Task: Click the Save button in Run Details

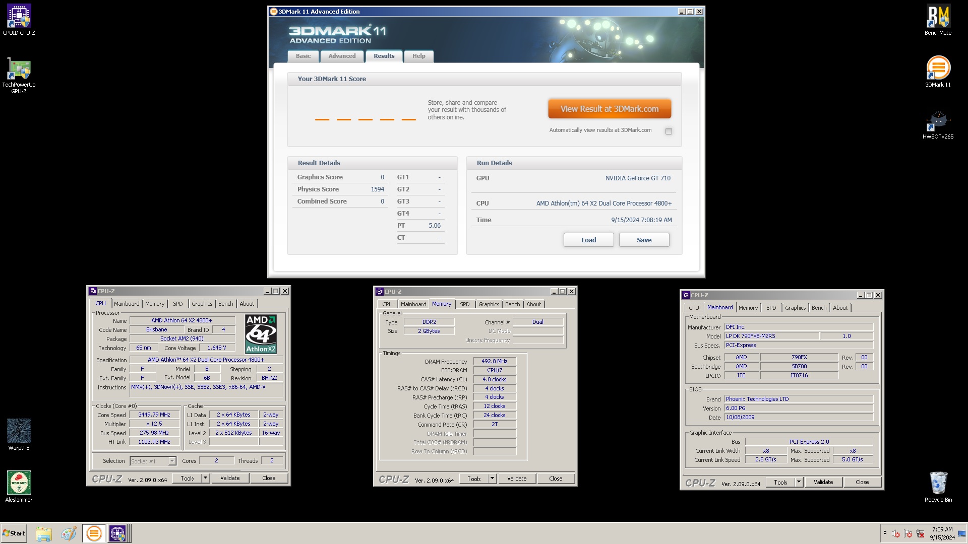Action: [x=644, y=240]
